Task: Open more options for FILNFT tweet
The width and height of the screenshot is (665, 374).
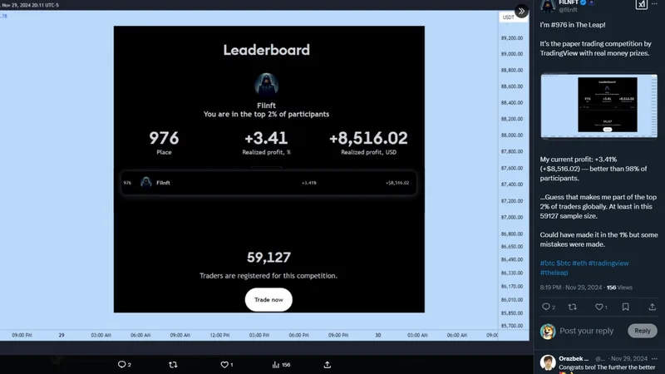Action: coord(655,3)
